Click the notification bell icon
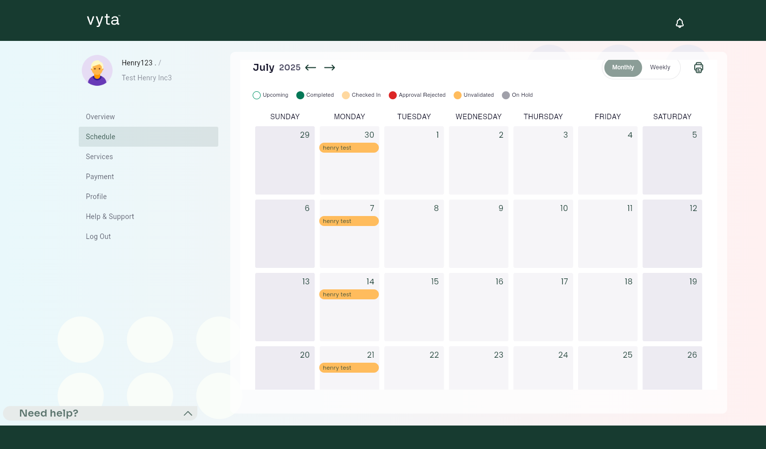The height and width of the screenshot is (449, 766). (679, 23)
